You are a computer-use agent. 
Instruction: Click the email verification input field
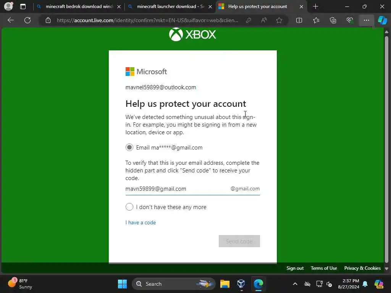click(x=192, y=189)
